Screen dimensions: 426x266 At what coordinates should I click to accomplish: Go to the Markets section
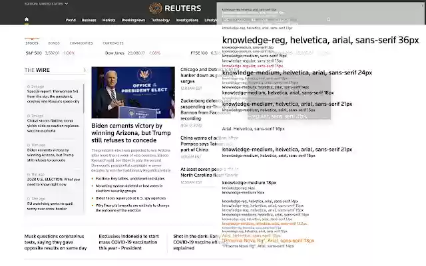point(108,20)
